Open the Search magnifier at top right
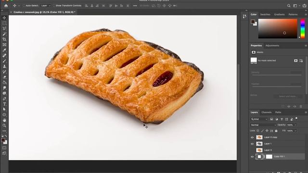 [289, 6]
